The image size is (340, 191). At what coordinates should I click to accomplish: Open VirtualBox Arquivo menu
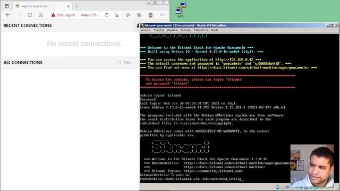pos(146,30)
